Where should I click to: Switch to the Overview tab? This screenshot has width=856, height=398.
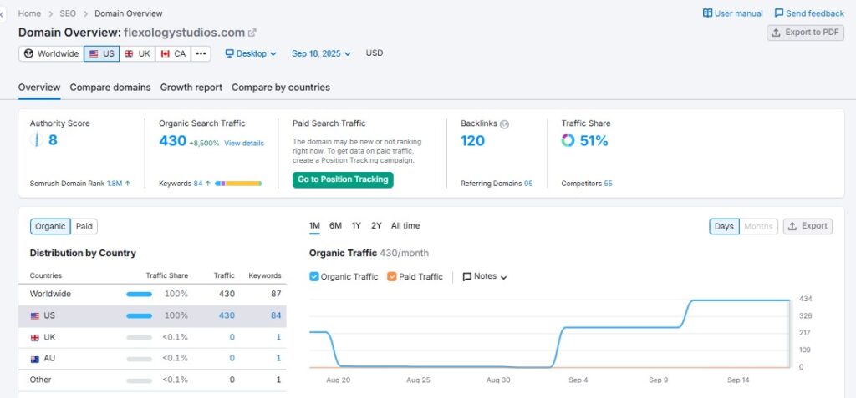tap(39, 88)
